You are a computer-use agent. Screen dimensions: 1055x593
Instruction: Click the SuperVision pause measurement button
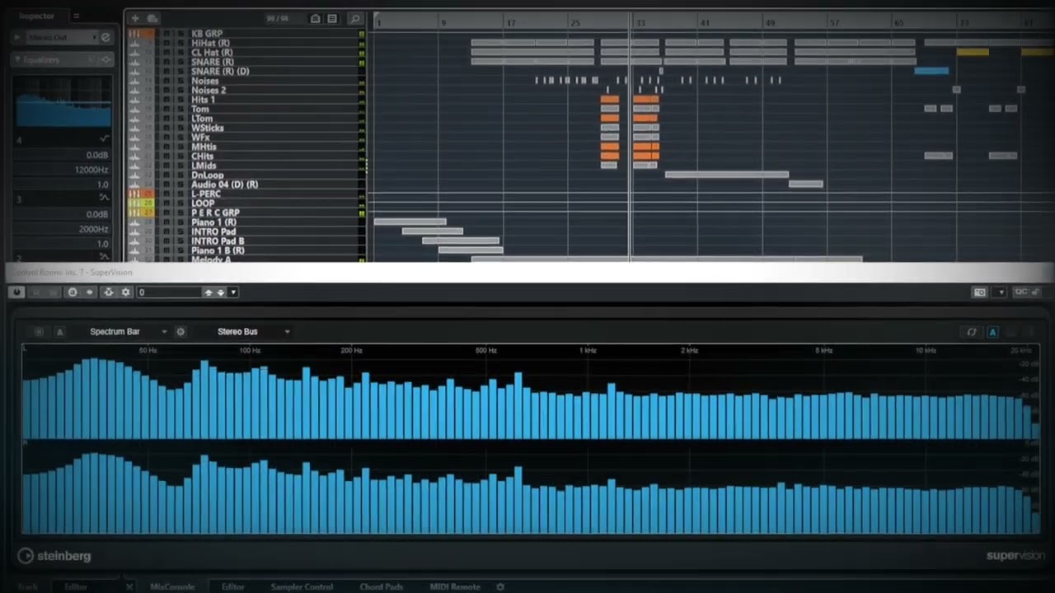pyautogui.click(x=39, y=332)
